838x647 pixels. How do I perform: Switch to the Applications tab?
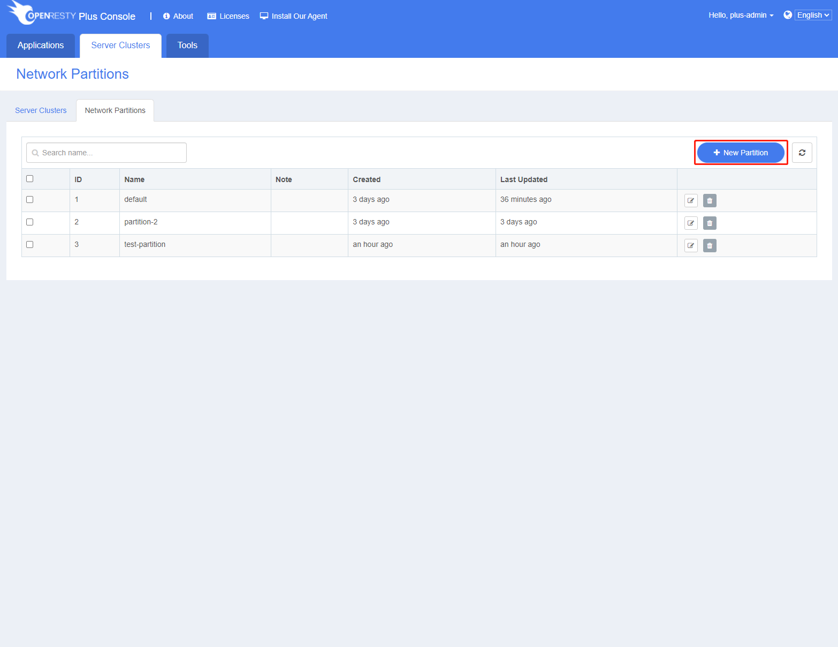point(41,46)
